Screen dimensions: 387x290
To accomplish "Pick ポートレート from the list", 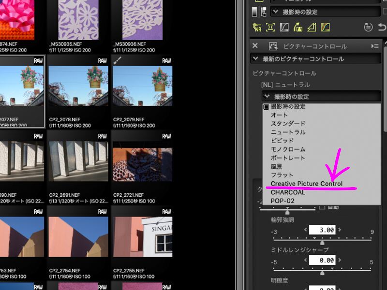I will 321,158.
